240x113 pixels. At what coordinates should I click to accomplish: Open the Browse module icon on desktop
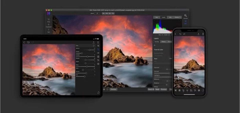click(x=185, y=16)
